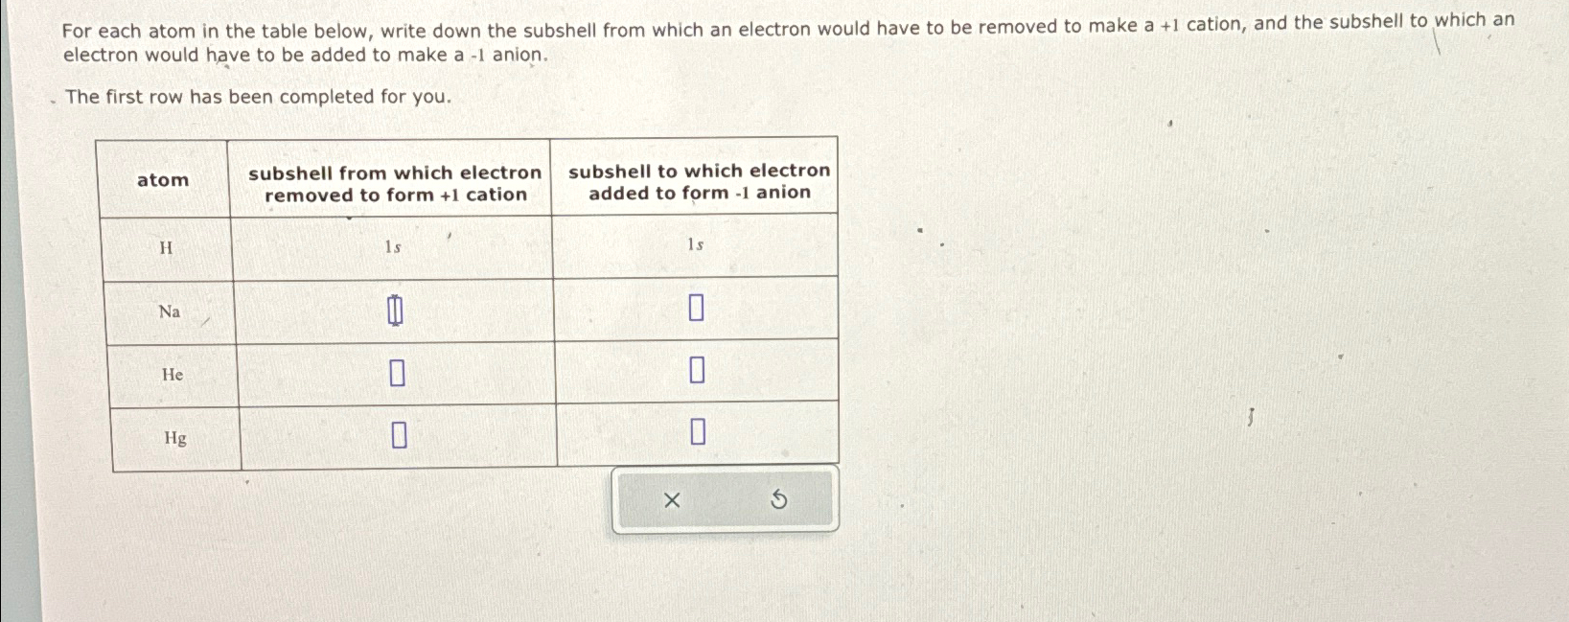The height and width of the screenshot is (622, 1569).
Task: Click the gray button bar below the table
Action: (724, 499)
